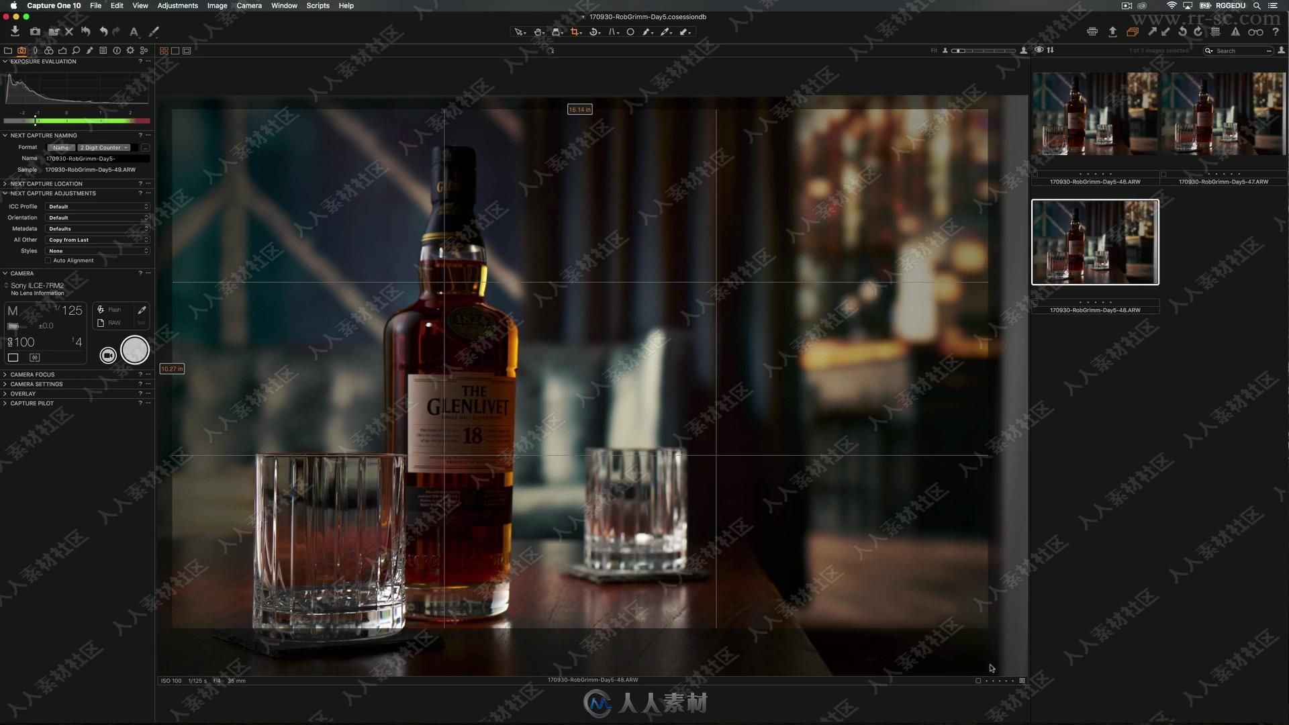Click the browser Search field

(x=1238, y=51)
